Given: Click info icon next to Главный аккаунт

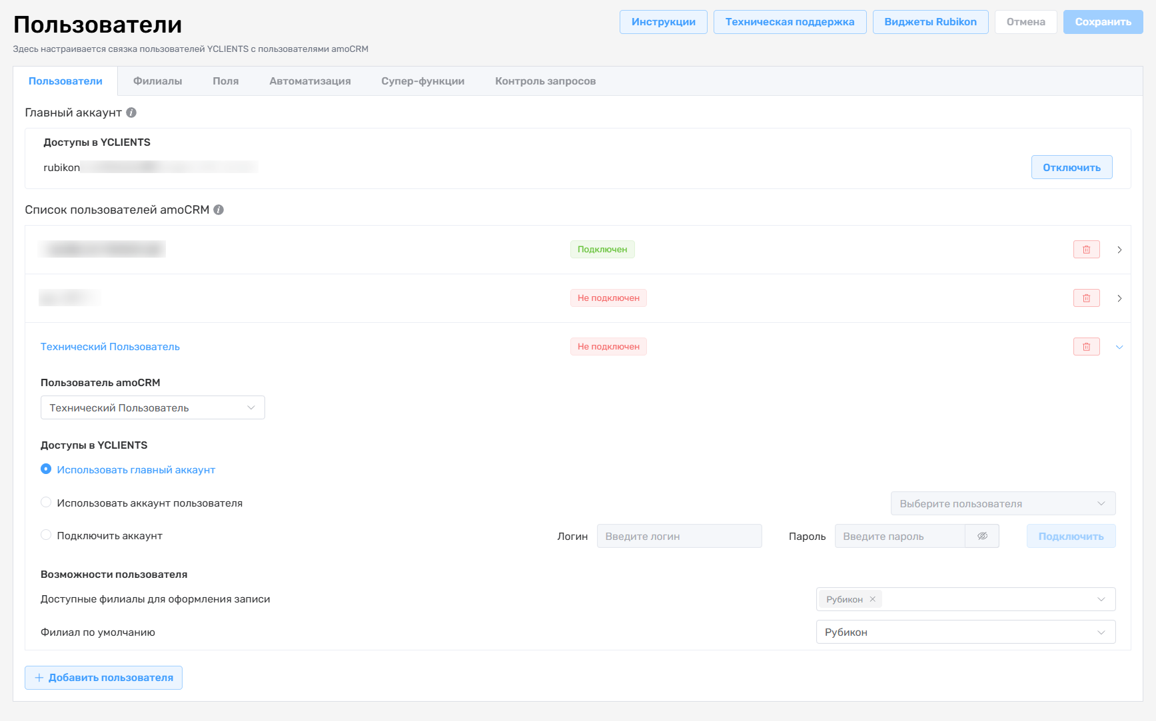Looking at the screenshot, I should click(x=131, y=113).
